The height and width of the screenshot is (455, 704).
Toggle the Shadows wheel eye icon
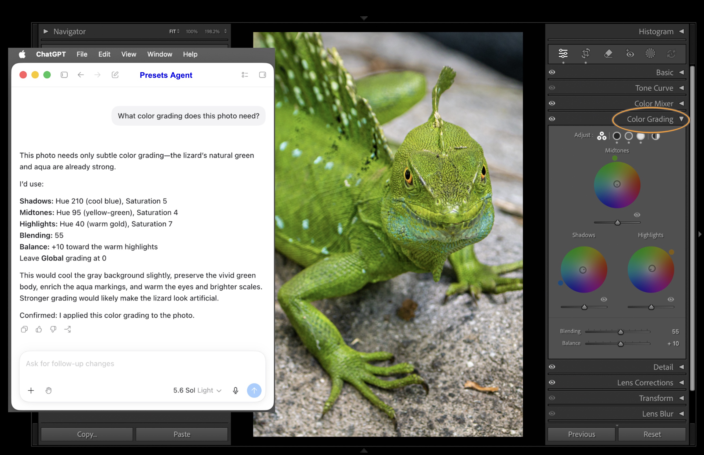[x=604, y=299]
